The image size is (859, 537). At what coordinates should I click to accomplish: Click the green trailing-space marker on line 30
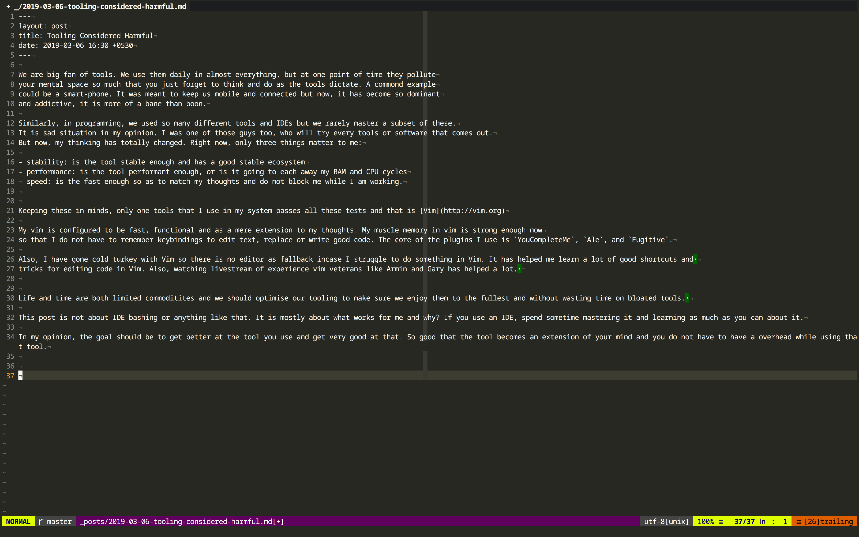coord(687,298)
